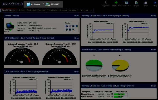The image size is (158, 100).
Task: Switch to the General tab
Action: pos(22,10)
